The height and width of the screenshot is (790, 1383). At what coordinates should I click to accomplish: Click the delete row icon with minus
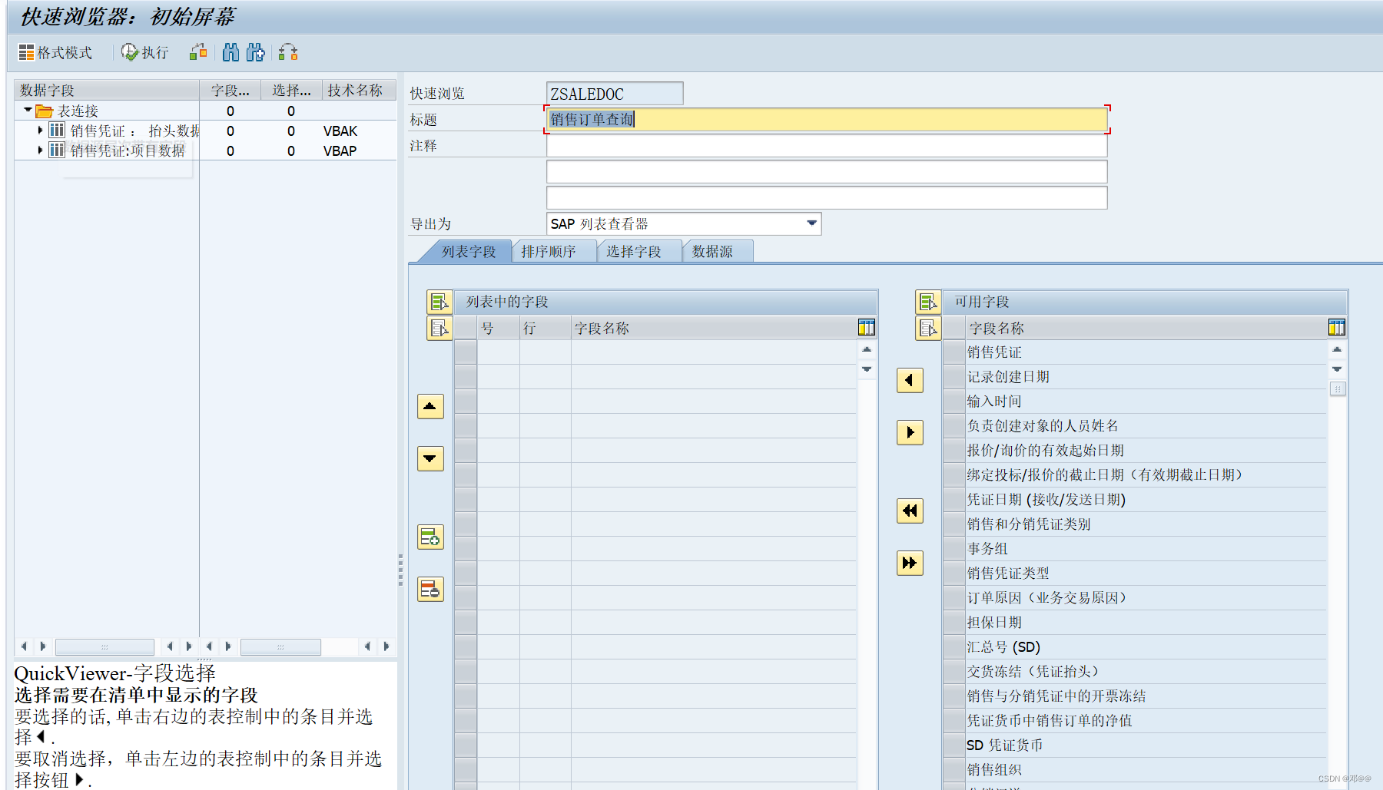pyautogui.click(x=430, y=589)
